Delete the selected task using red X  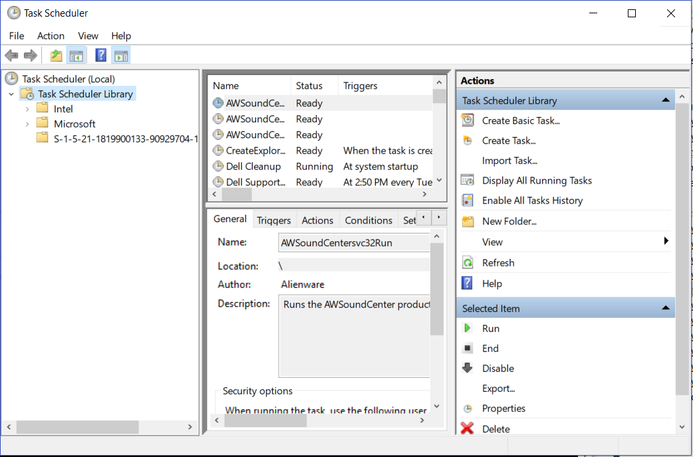[495, 429]
